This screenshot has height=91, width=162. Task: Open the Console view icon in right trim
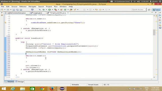tap(160, 28)
